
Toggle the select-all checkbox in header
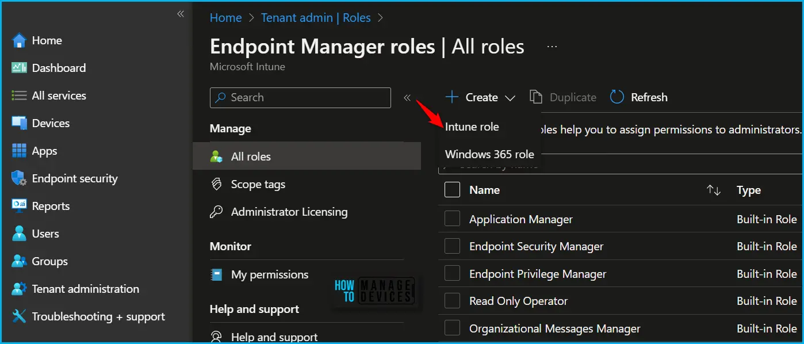click(453, 189)
